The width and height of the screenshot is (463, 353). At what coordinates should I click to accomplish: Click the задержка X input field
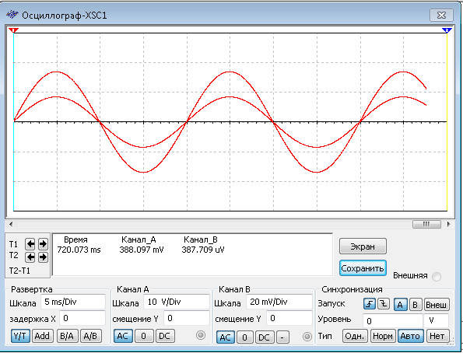tap(82, 318)
